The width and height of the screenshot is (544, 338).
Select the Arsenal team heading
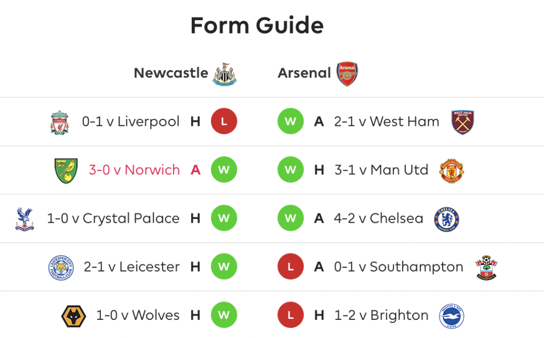pos(304,73)
